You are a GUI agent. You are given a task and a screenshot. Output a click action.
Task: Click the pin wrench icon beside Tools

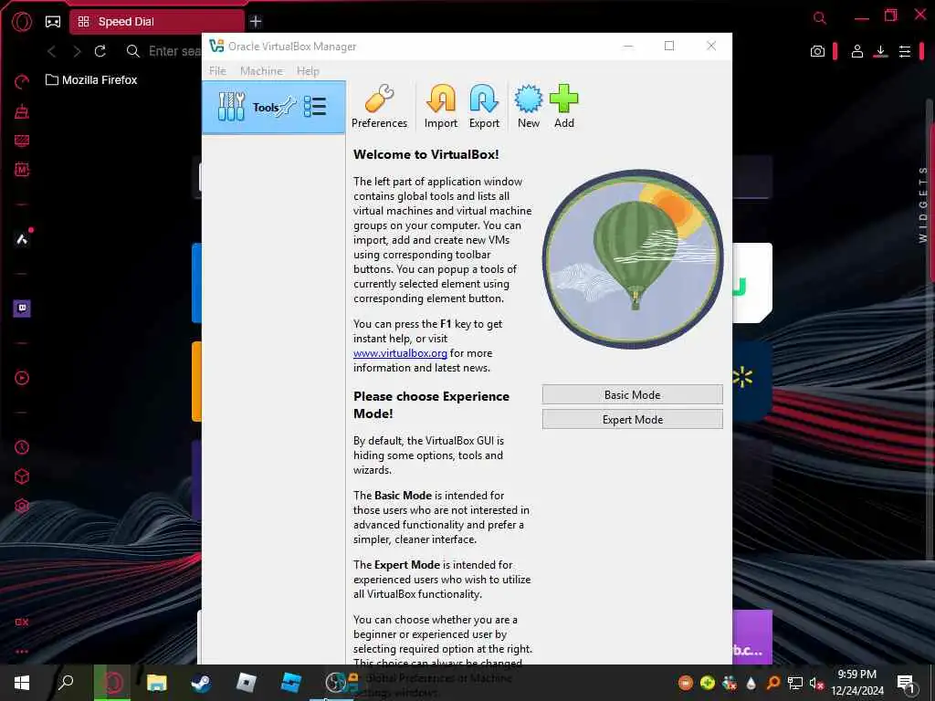[x=288, y=107]
